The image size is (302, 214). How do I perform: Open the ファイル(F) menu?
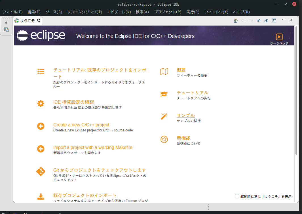click(x=12, y=12)
